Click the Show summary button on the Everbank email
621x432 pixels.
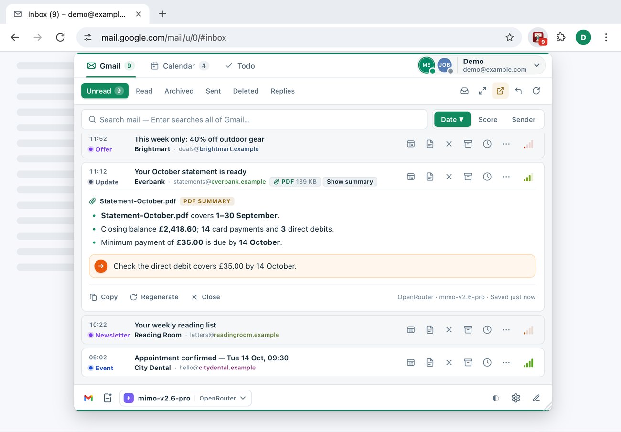(350, 182)
